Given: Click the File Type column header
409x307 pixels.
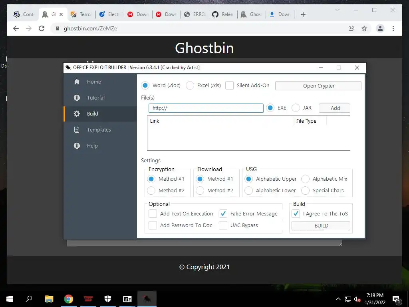Looking at the screenshot, I should (x=310, y=121).
